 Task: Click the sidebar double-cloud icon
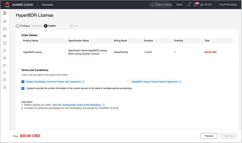point(4,50)
